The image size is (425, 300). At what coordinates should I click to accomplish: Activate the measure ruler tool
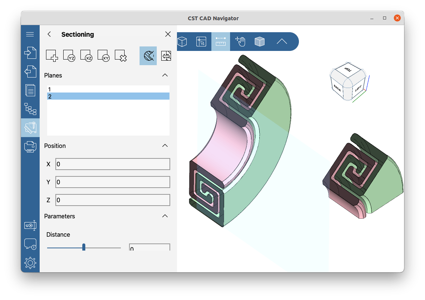click(220, 42)
